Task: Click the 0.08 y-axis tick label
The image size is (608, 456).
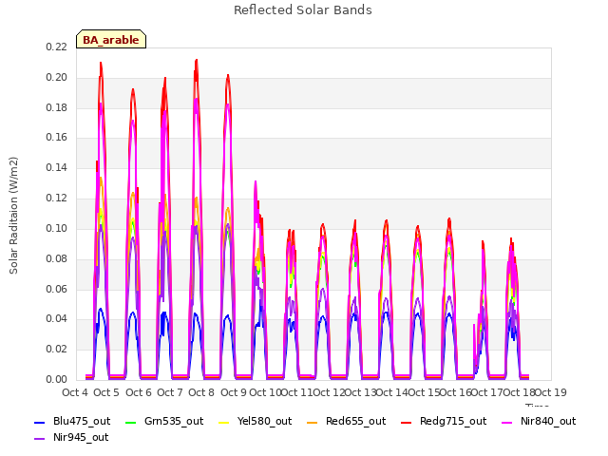Action: coord(56,258)
